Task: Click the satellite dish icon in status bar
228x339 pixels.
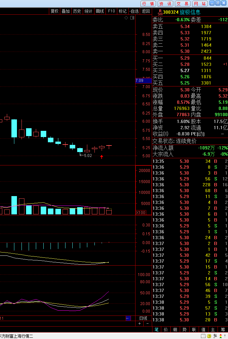Action: 215,336
